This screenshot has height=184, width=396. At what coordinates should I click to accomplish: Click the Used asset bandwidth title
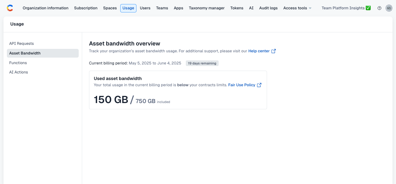tap(118, 78)
